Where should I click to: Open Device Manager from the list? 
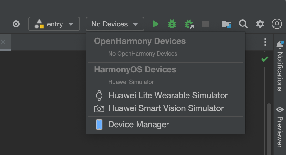(166, 125)
